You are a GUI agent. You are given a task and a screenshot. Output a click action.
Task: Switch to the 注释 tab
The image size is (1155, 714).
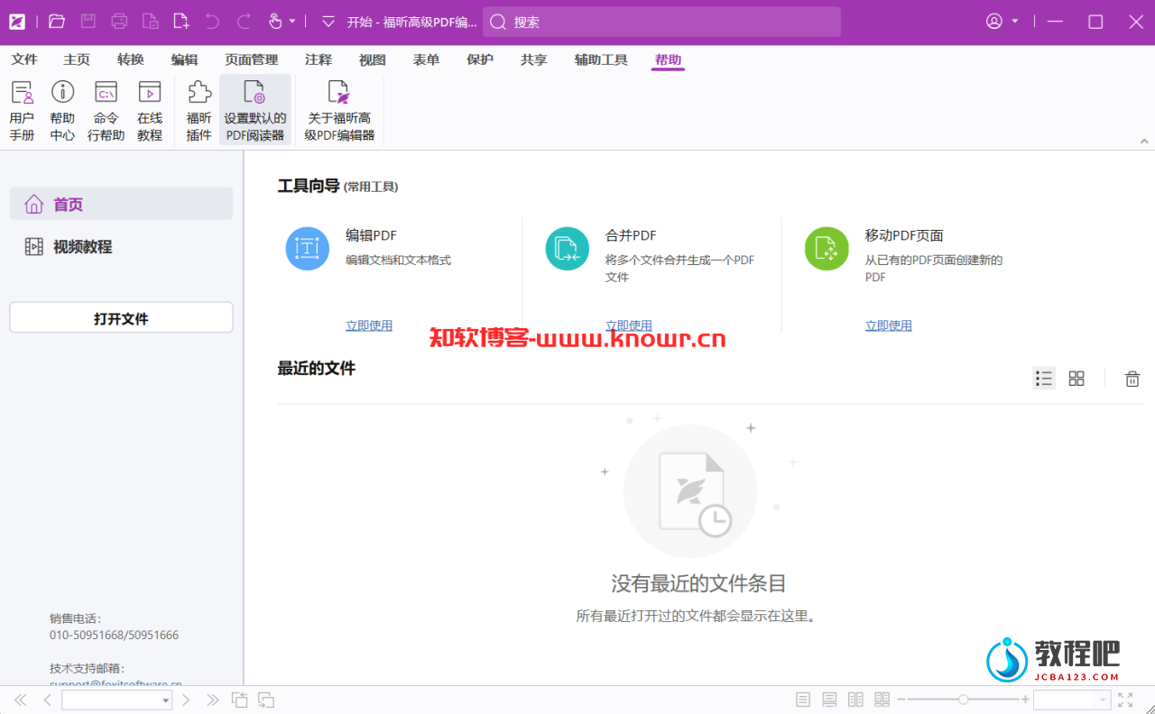(319, 59)
